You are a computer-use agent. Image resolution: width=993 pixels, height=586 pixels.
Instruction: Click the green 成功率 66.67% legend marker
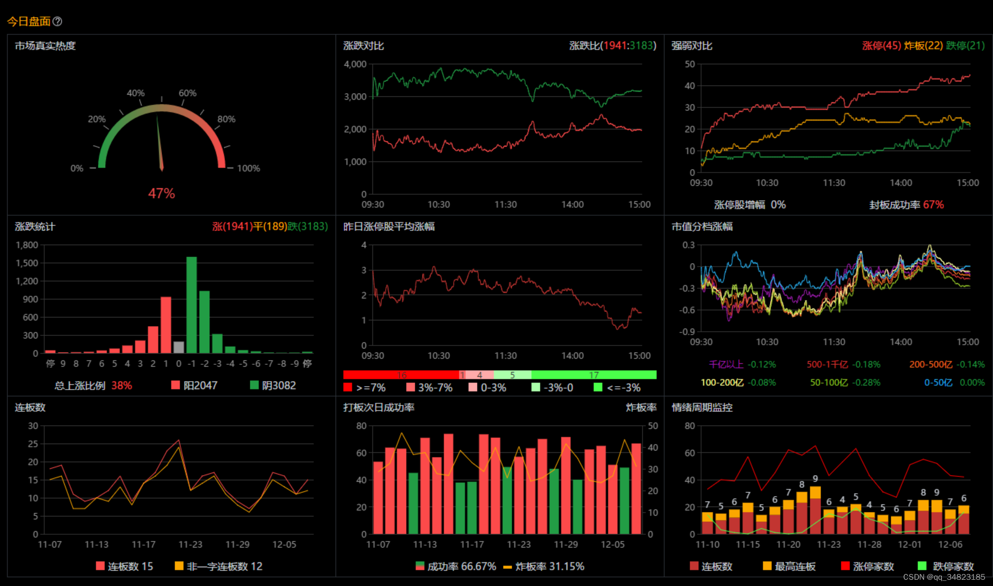(420, 566)
